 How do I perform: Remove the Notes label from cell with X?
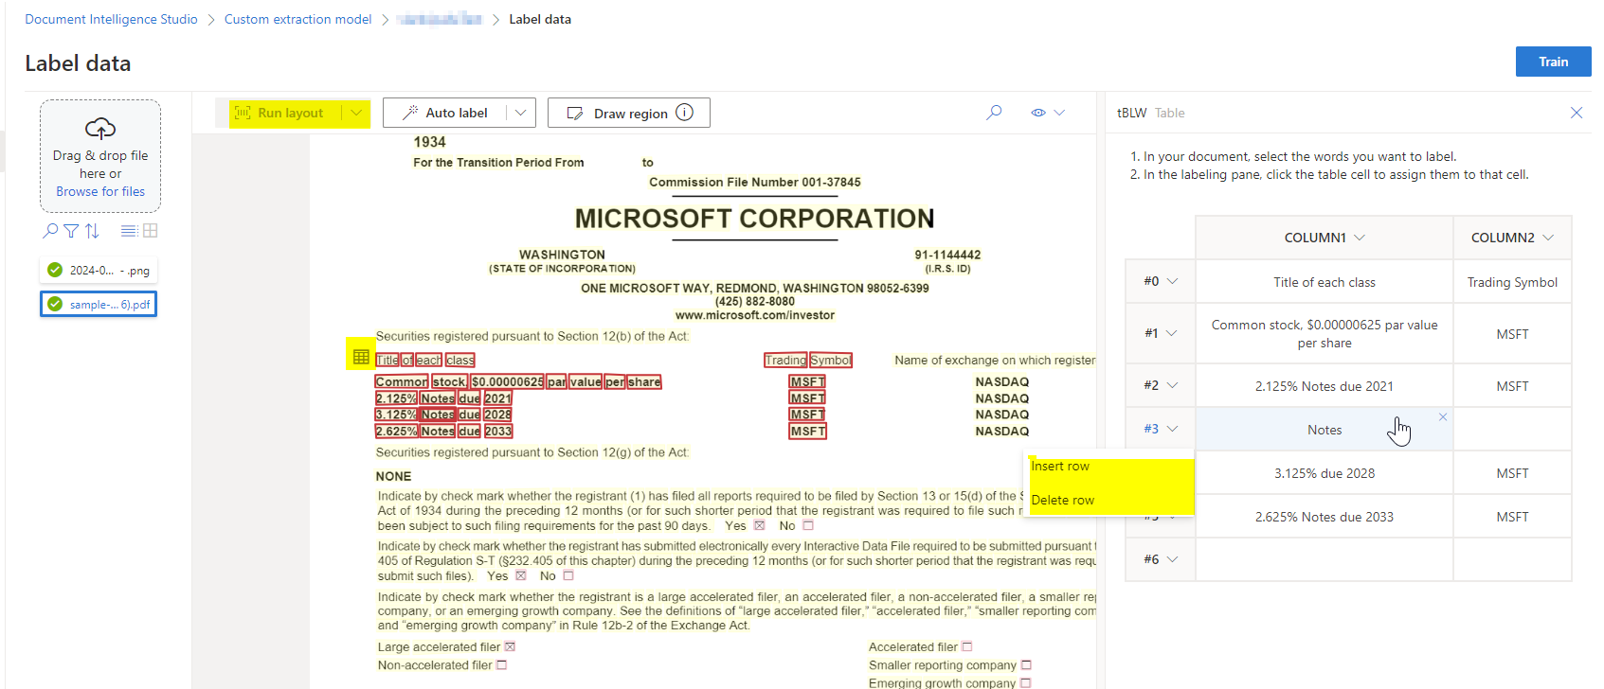(x=1443, y=417)
